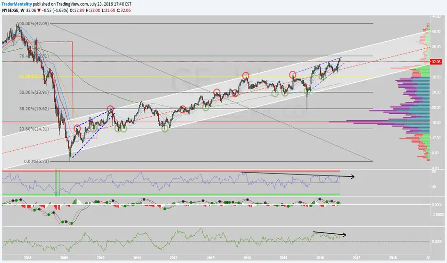This screenshot has height=263, width=447.
Task: Click the 2017 label on time axis
Action: (356, 258)
